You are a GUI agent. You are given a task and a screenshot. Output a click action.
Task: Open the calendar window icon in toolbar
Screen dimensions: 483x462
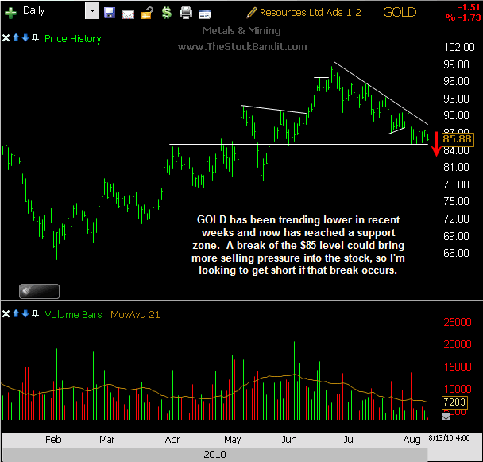[x=205, y=14]
